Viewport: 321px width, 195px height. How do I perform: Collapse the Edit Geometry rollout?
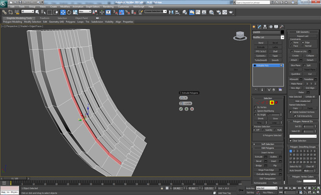pyautogui.click(x=303, y=32)
